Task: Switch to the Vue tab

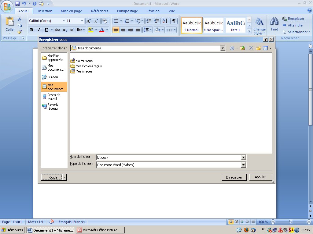Action: pos(172,11)
